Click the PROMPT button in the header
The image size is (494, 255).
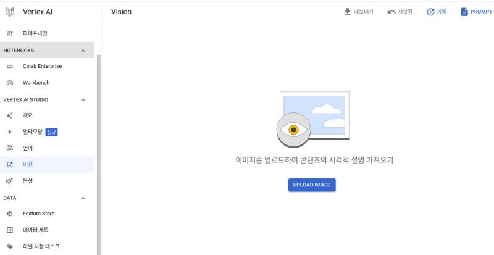477,12
